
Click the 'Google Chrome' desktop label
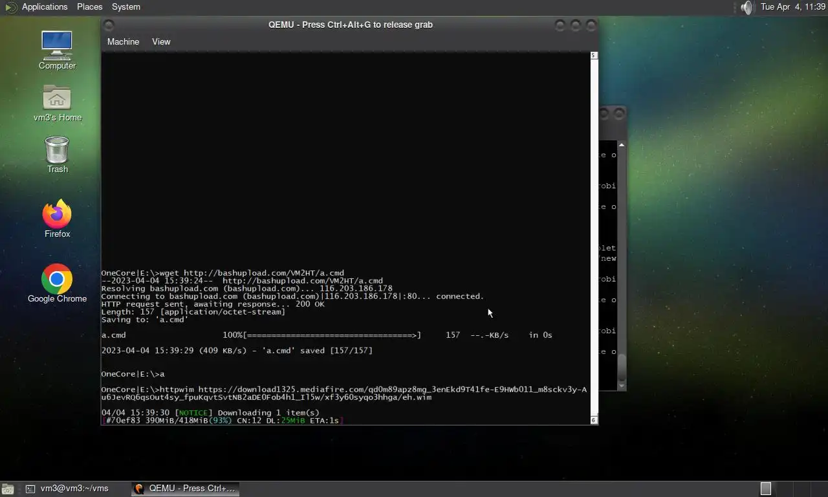(57, 298)
